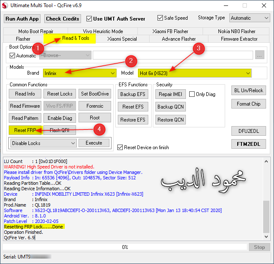Click the boot file path field
Viewport: 274px width, 264px height.
(173, 55)
